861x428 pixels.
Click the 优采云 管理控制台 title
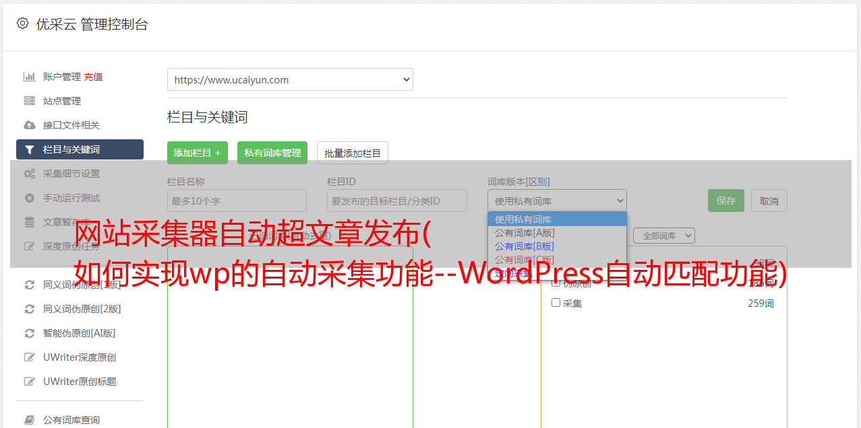92,24
